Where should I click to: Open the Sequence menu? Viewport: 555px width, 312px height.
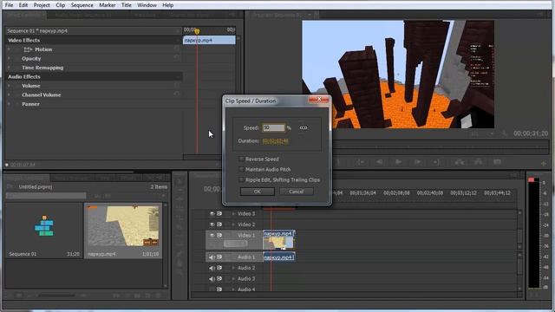[x=82, y=5]
